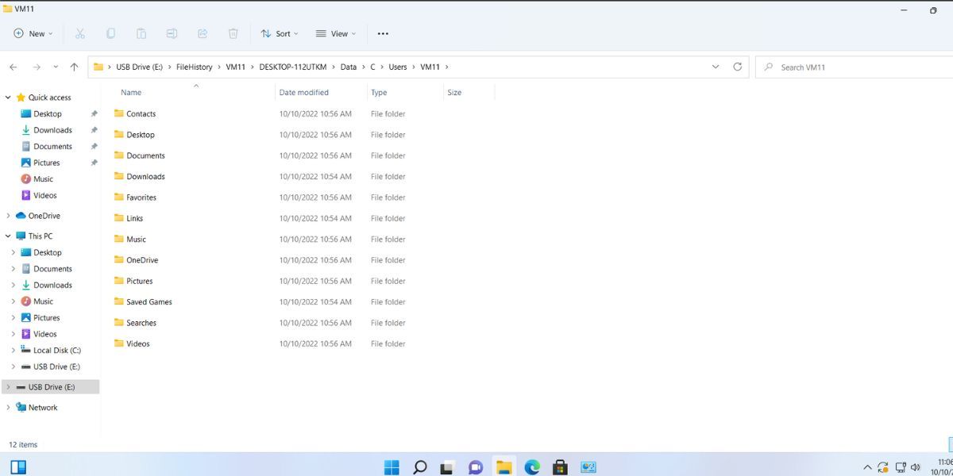Viewport: 953px width, 476px height.
Task: Expand the Network tree node
Action: click(8, 407)
